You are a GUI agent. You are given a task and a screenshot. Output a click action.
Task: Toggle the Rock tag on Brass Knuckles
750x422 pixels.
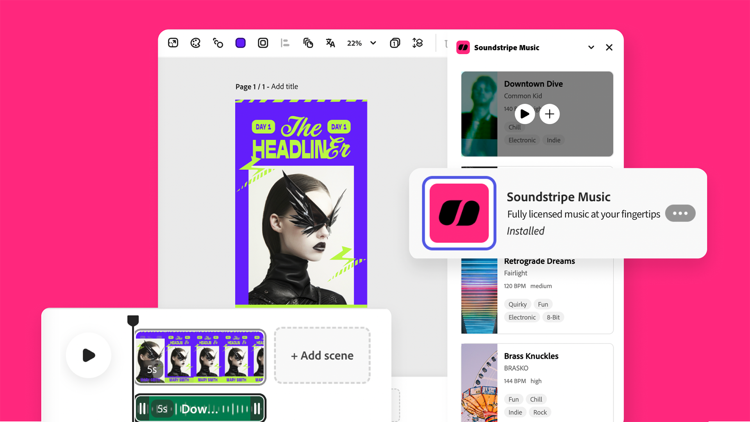(x=540, y=412)
